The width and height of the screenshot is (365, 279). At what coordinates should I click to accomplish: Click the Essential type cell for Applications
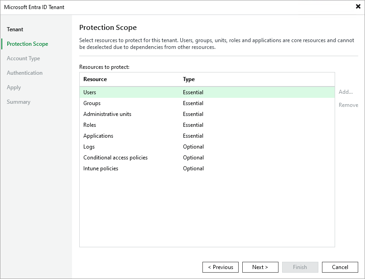coord(193,136)
